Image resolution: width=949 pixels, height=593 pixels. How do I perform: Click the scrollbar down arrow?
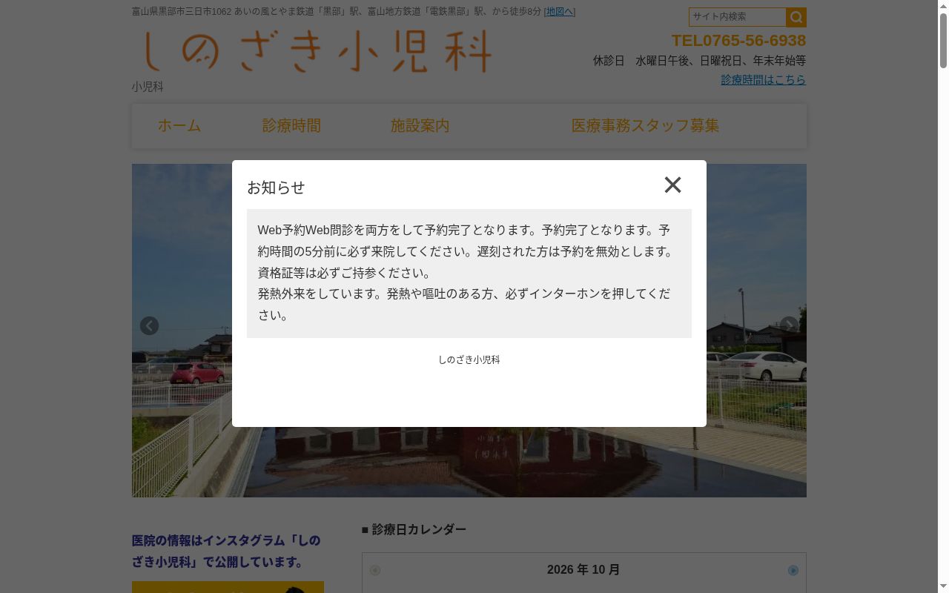tap(943, 587)
